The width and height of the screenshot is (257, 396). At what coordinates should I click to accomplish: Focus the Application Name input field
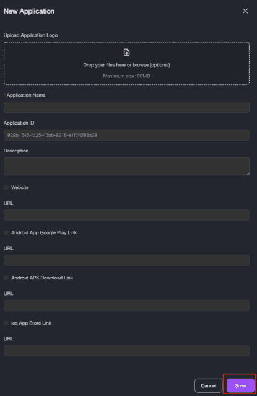[126, 107]
